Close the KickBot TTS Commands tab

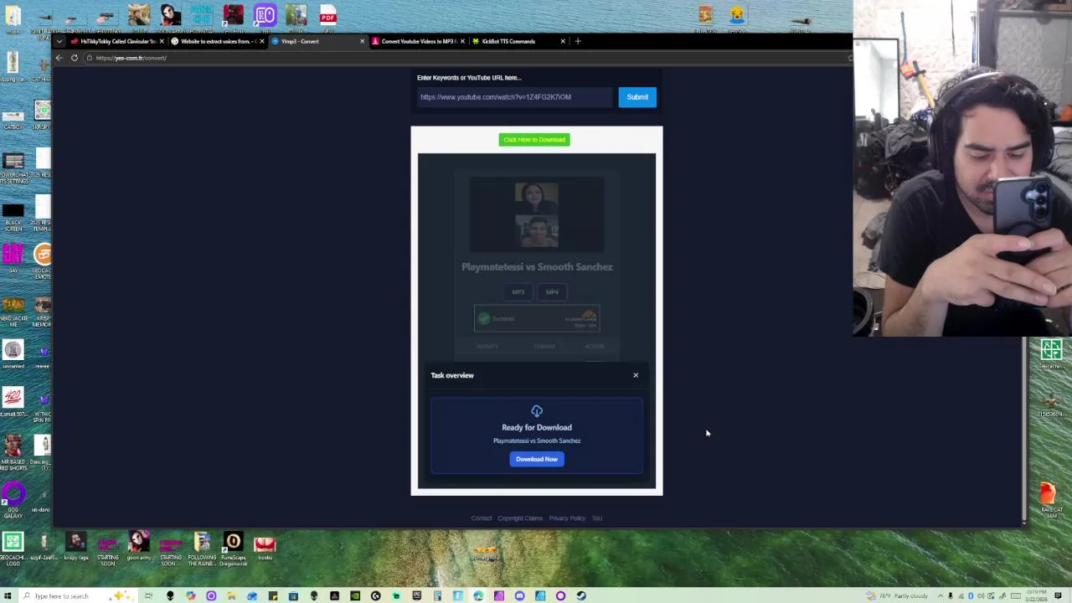(x=563, y=41)
